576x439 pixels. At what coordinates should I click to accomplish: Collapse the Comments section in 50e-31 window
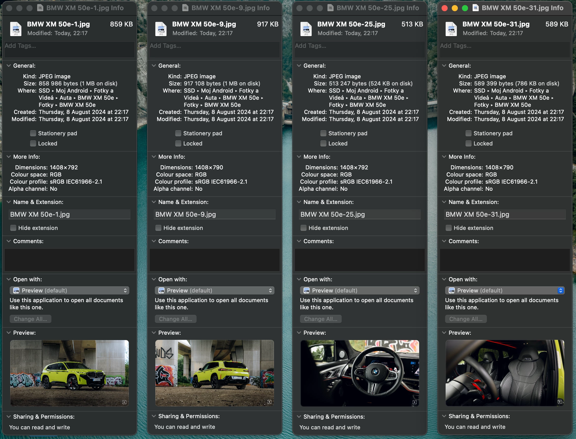coord(444,241)
